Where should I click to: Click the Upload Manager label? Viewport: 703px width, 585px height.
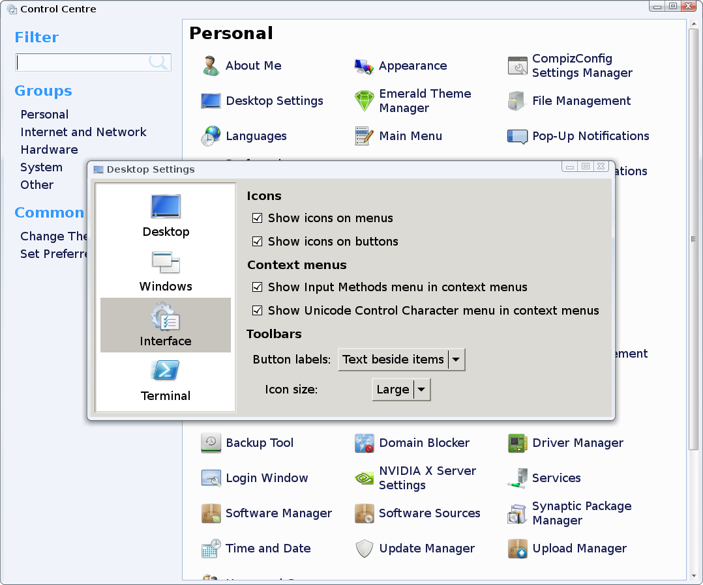[579, 549]
